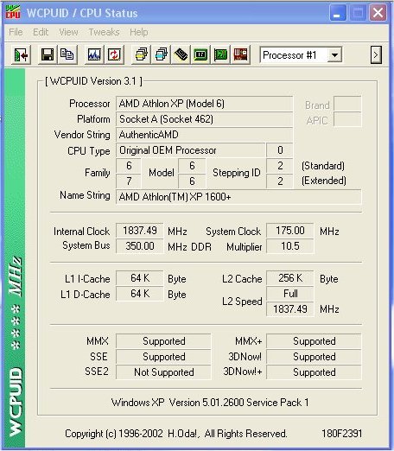The width and height of the screenshot is (394, 451).
Task: Click the L1 D-Cache 64 K value
Action: (x=140, y=294)
